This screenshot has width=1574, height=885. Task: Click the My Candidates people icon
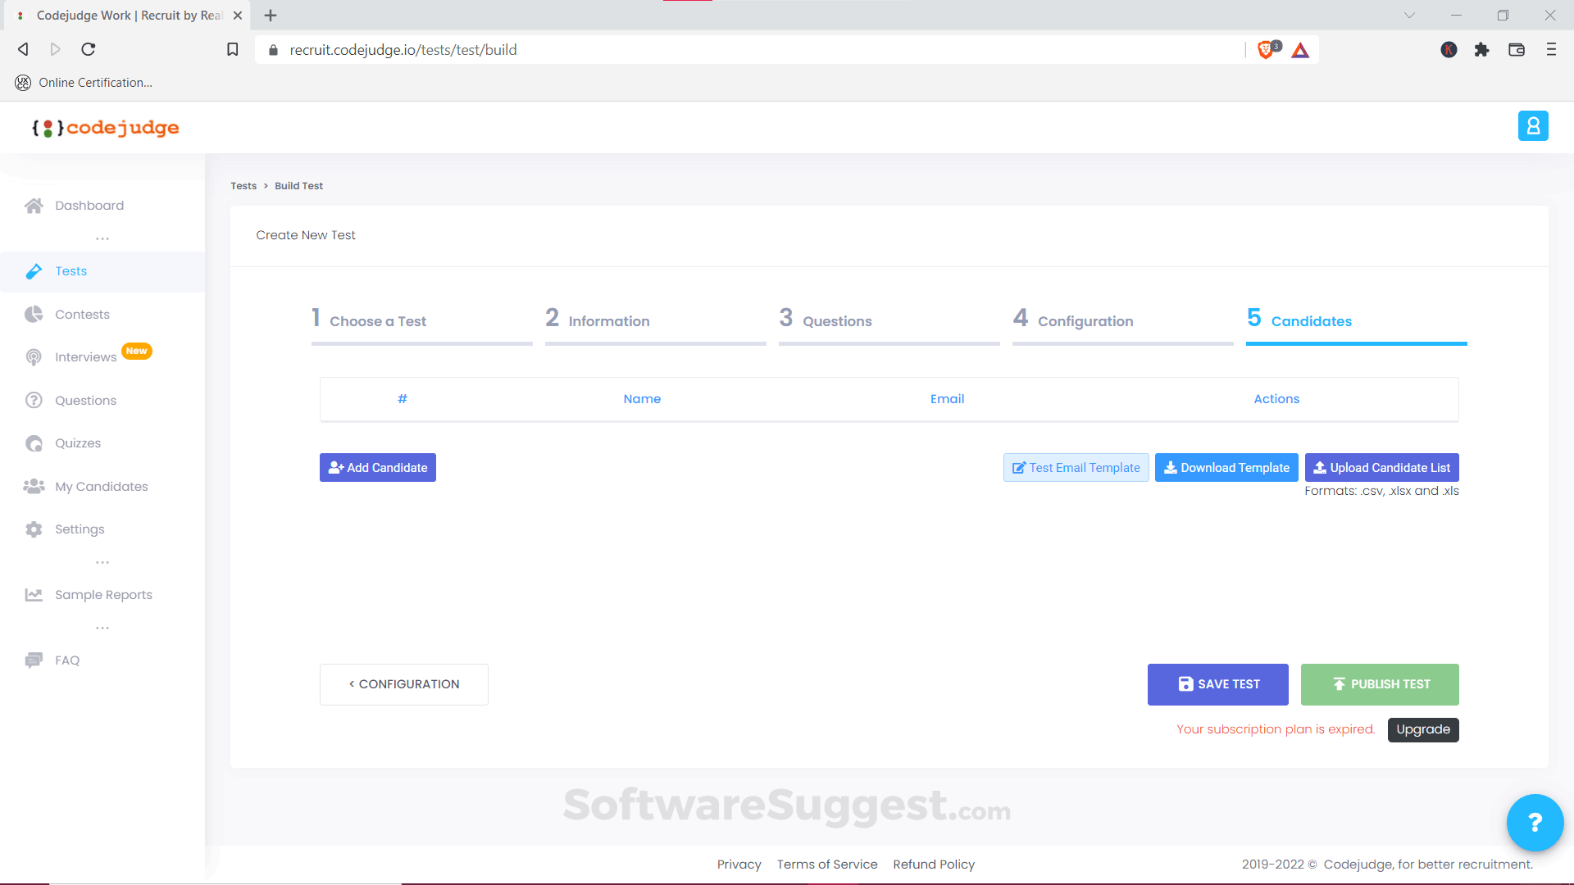34,486
